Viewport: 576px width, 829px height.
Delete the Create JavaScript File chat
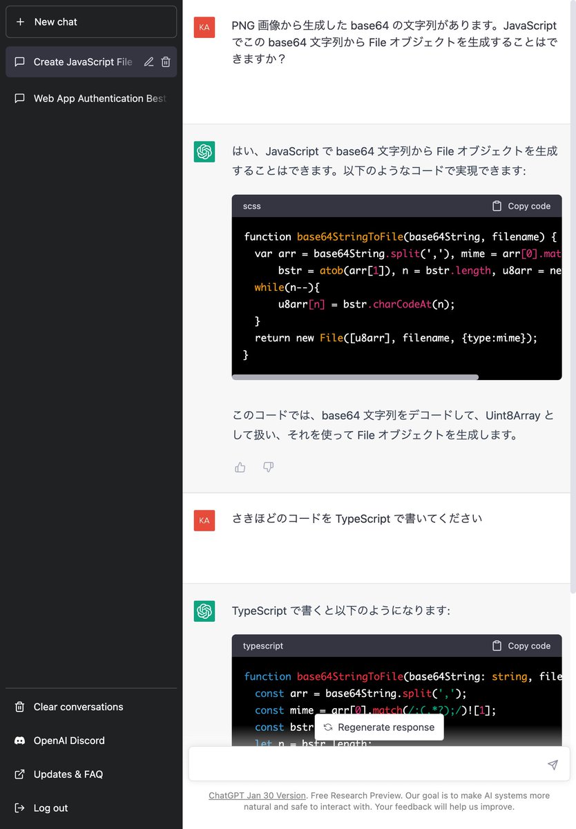166,61
